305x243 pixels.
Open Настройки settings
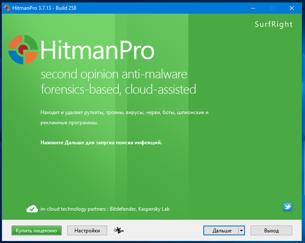tap(87, 231)
